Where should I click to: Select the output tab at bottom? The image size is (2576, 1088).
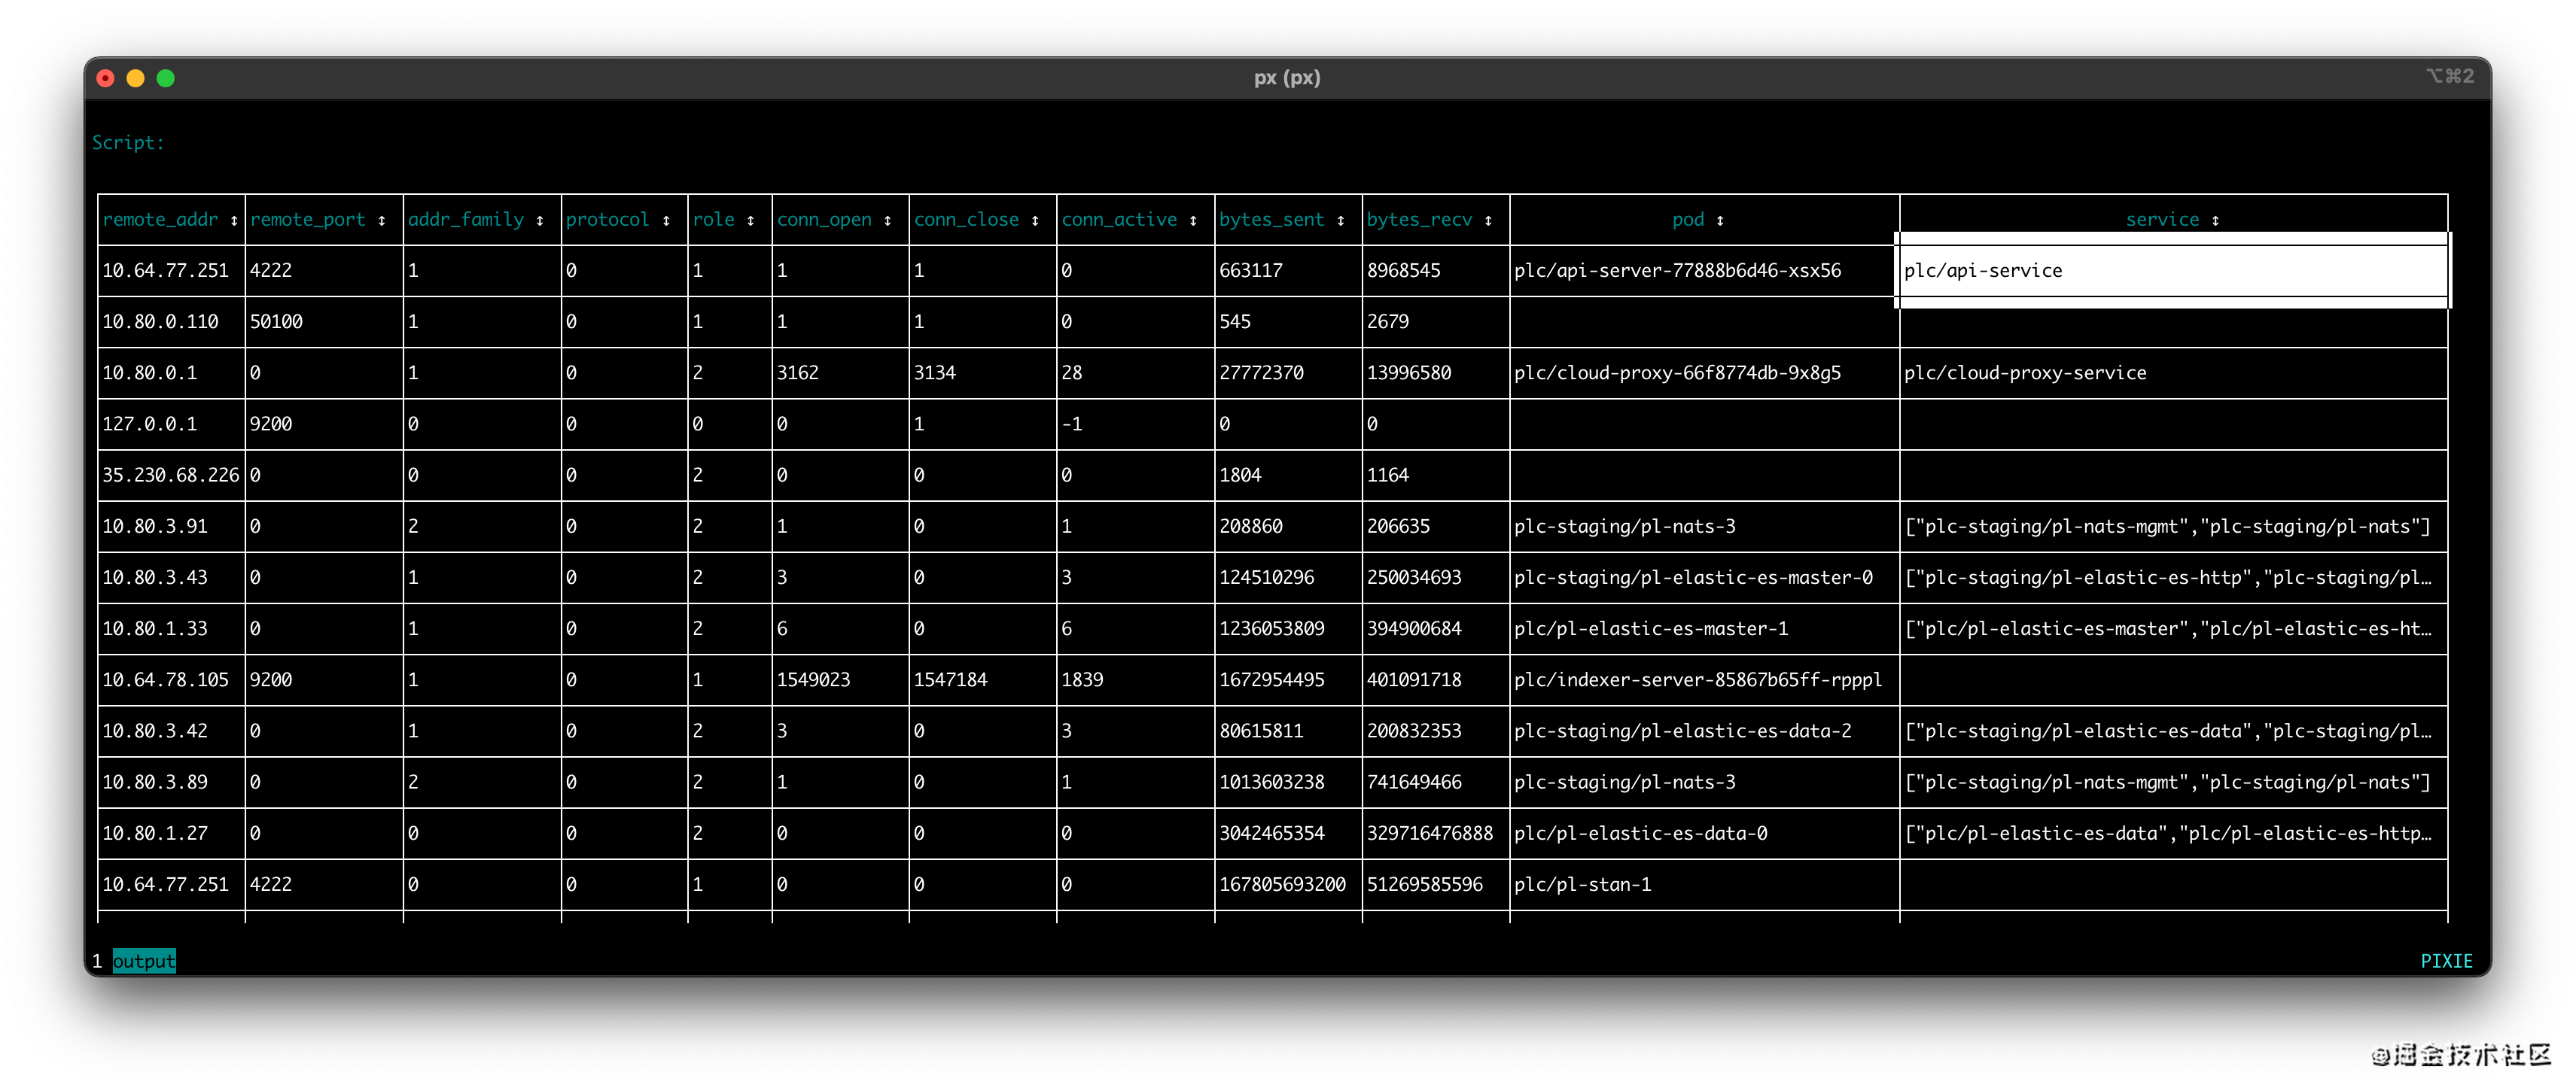pos(144,961)
